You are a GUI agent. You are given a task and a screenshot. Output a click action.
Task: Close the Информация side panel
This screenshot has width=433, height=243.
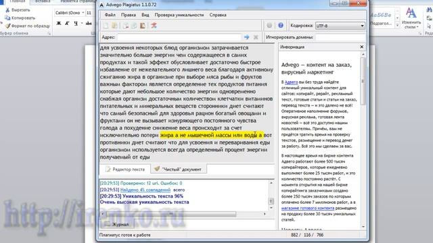tap(362, 47)
